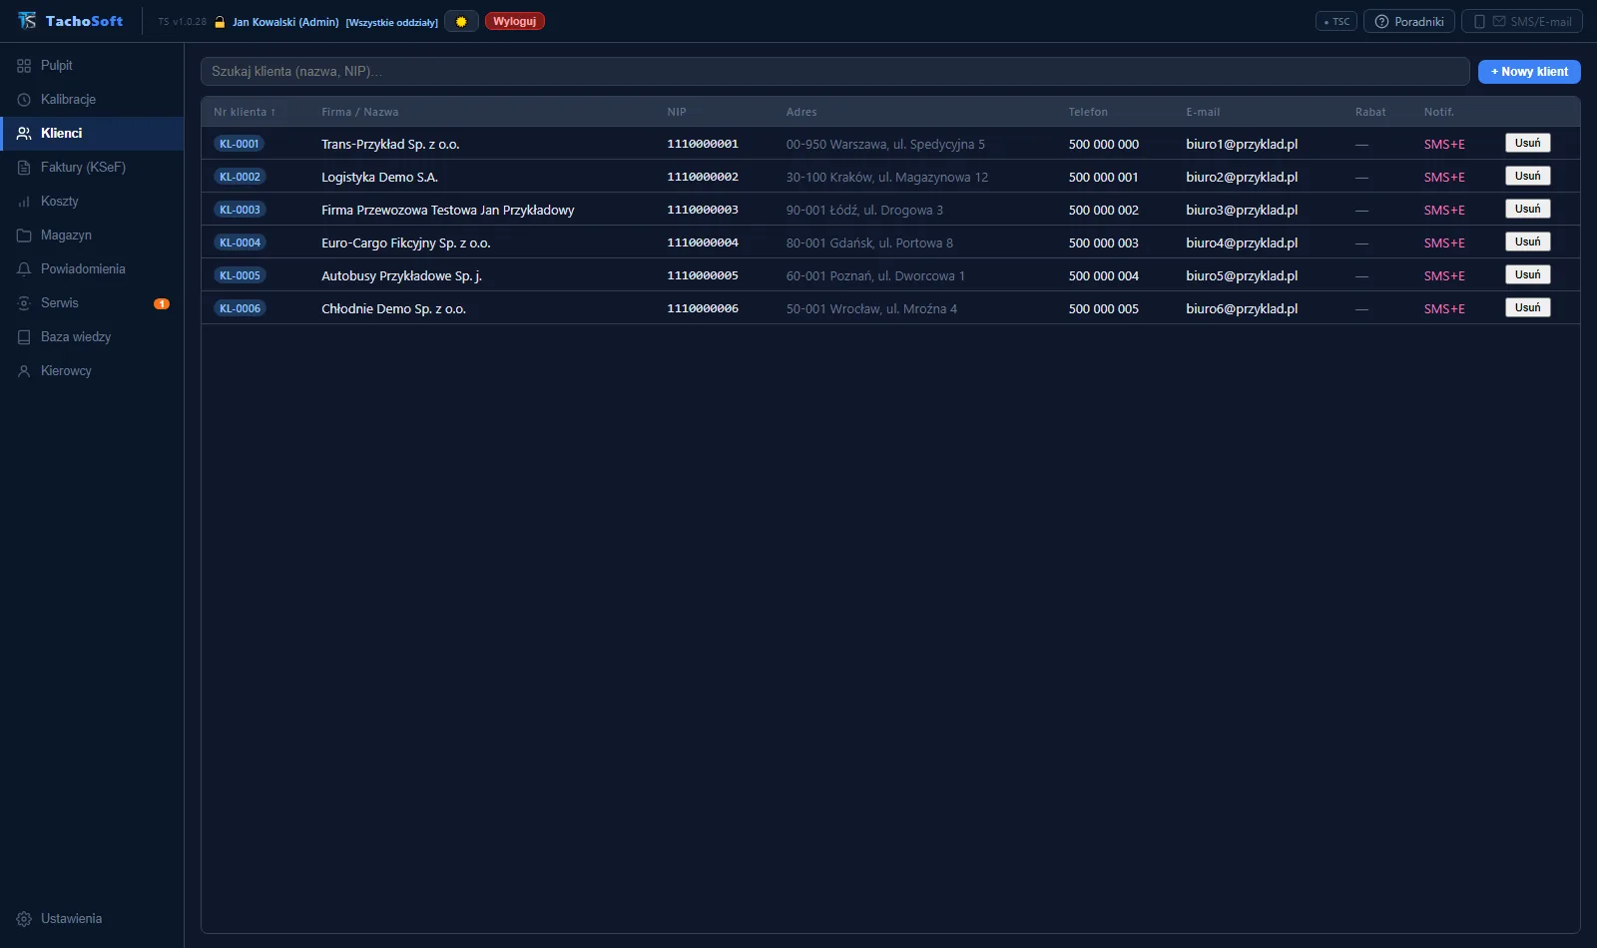
Task: Open the [Wszystkie oddziały] branch selector
Action: pyautogui.click(x=392, y=22)
